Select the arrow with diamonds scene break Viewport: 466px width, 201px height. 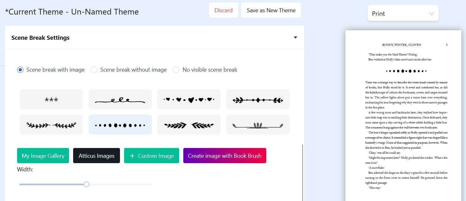click(258, 99)
